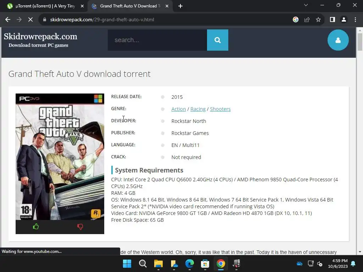The image size is (363, 272).
Task: Open taskbar Search
Action: [143, 263]
